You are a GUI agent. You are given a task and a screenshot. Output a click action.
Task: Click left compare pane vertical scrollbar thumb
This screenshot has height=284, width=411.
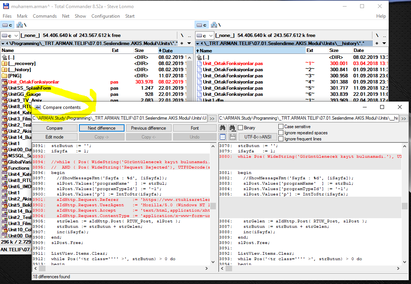click(213, 206)
